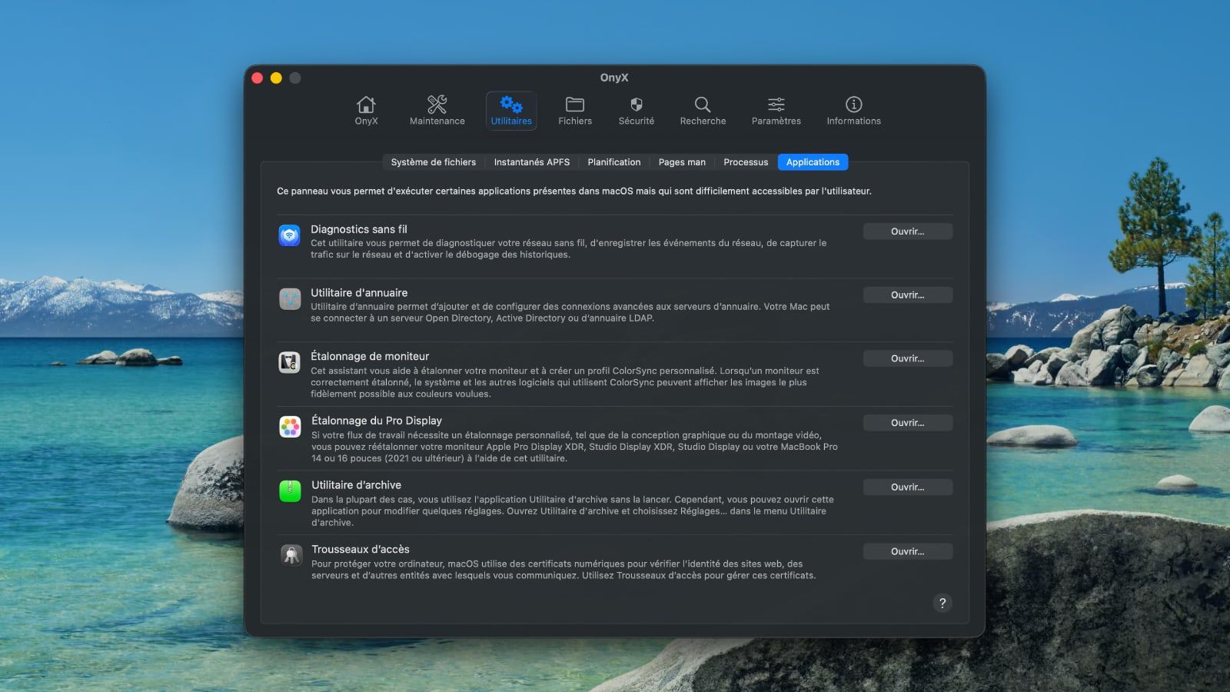Click the Étalonnage du Pro Display title
1230x692 pixels.
[377, 421]
